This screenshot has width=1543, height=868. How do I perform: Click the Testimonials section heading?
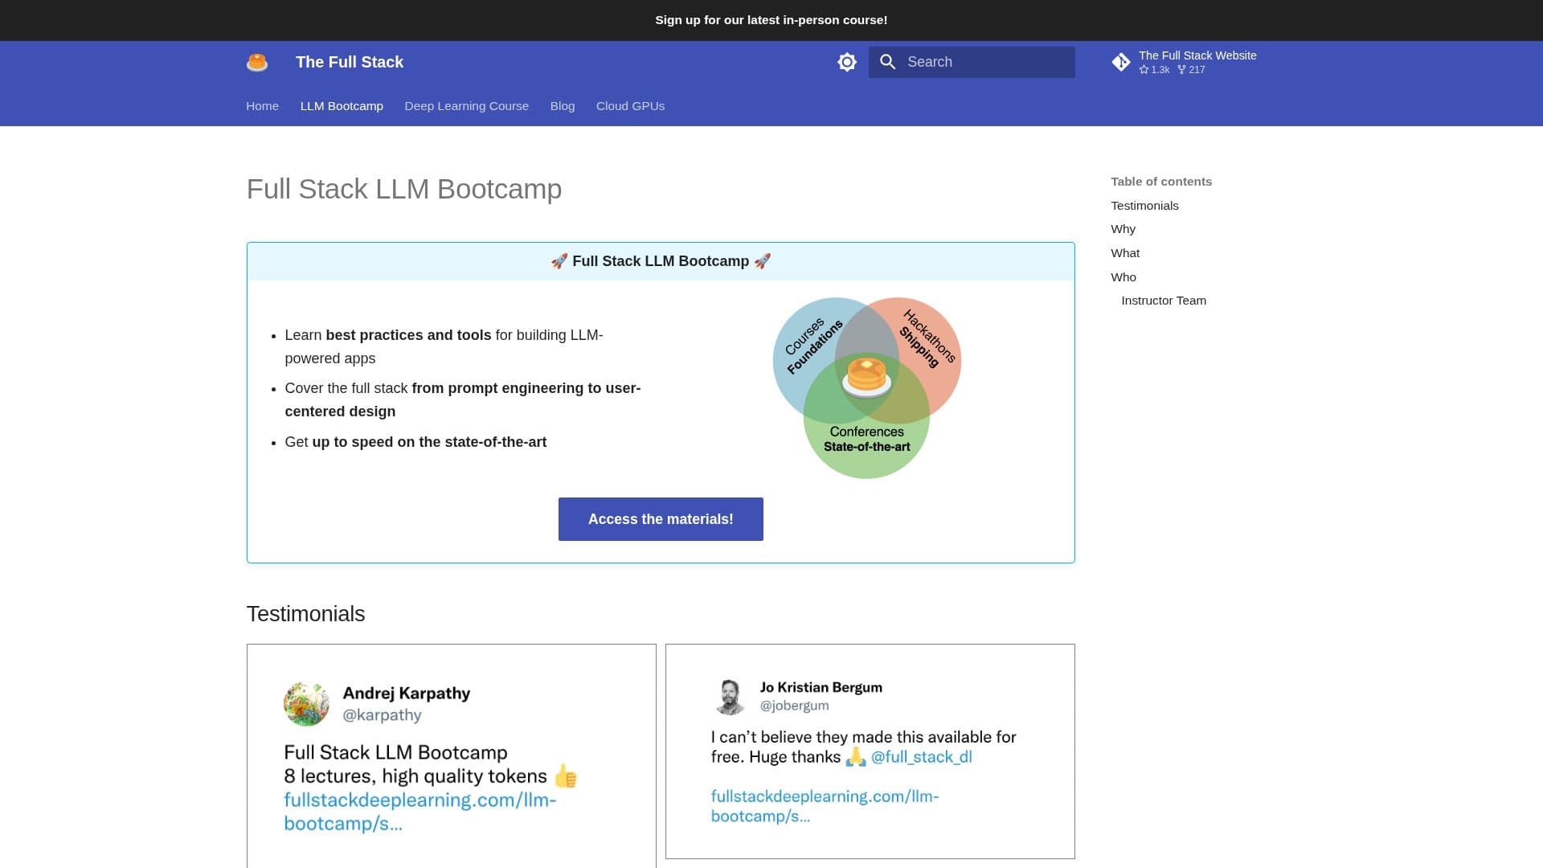(305, 614)
